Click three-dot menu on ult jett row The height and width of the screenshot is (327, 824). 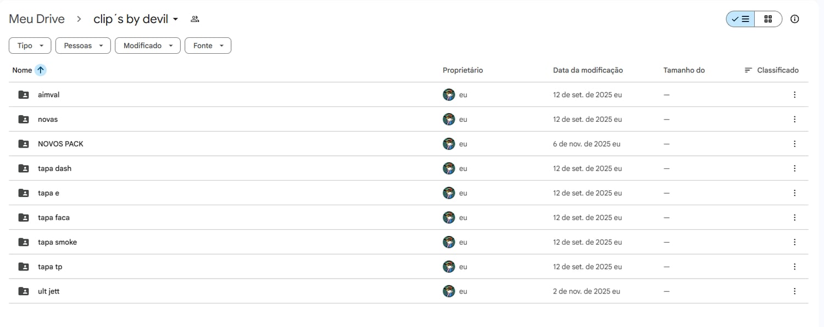[x=794, y=291]
